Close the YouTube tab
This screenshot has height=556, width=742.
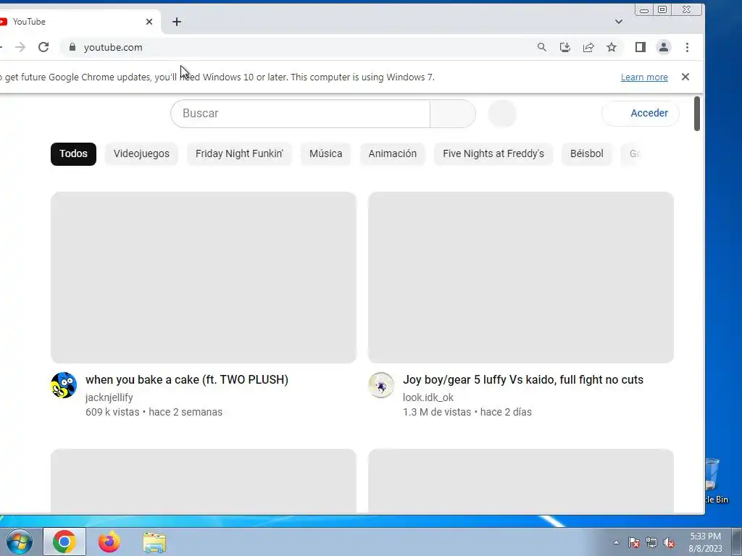149,22
